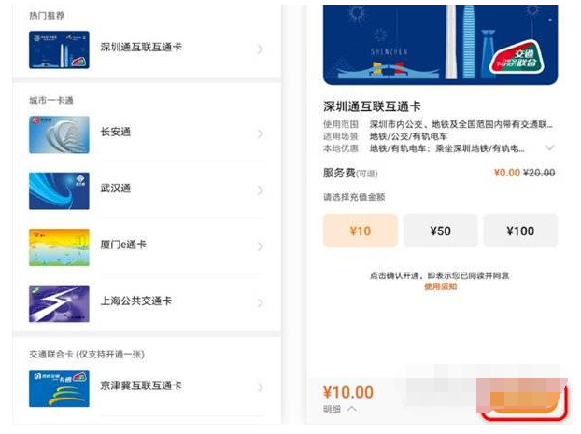Tap the 武汉通 card image
581x434 pixels.
click(x=59, y=190)
